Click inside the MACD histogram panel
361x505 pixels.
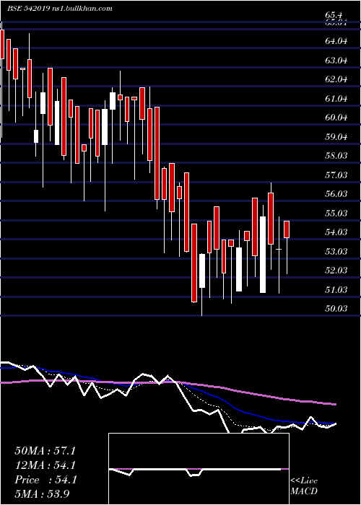point(199,469)
